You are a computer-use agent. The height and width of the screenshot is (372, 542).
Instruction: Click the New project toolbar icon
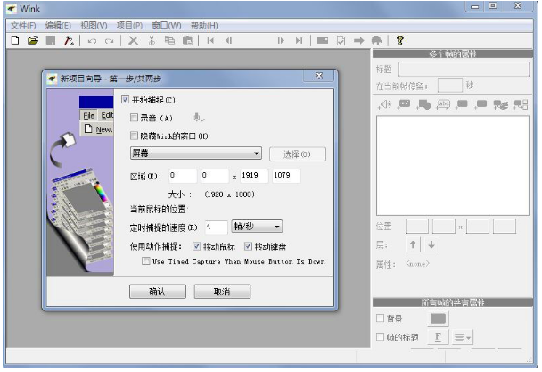(15, 40)
